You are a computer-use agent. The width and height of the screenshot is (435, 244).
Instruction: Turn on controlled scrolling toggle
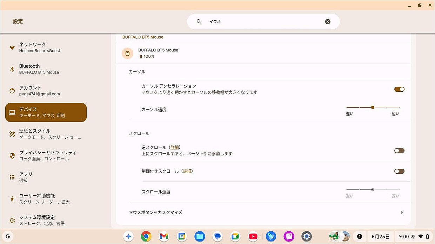tap(399, 171)
